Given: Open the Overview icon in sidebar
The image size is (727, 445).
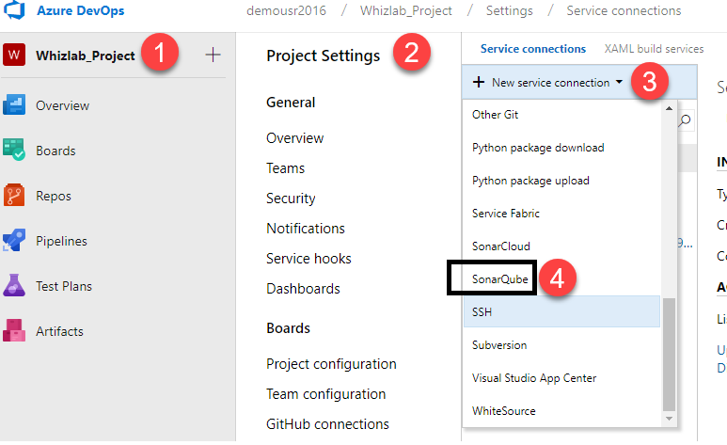Looking at the screenshot, I should 14,105.
